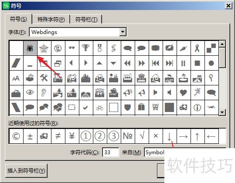Click the scrollbar down arrow of symbol grid

coord(222,112)
